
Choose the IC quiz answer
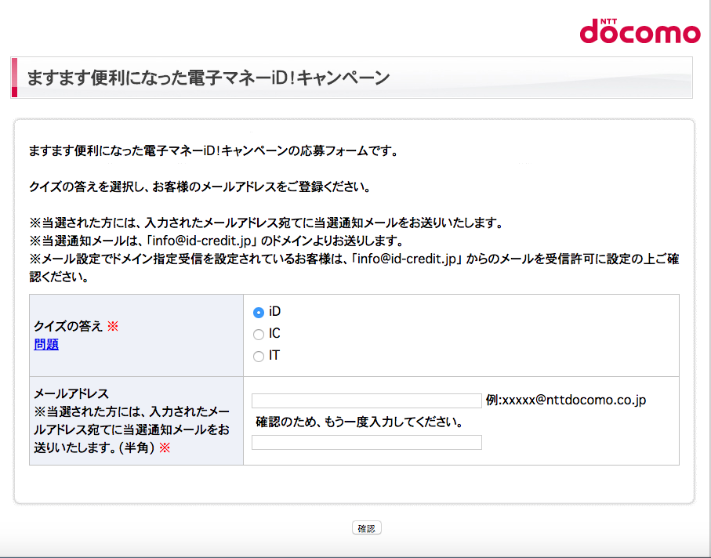coord(259,335)
